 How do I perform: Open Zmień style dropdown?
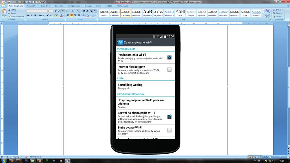(267, 13)
